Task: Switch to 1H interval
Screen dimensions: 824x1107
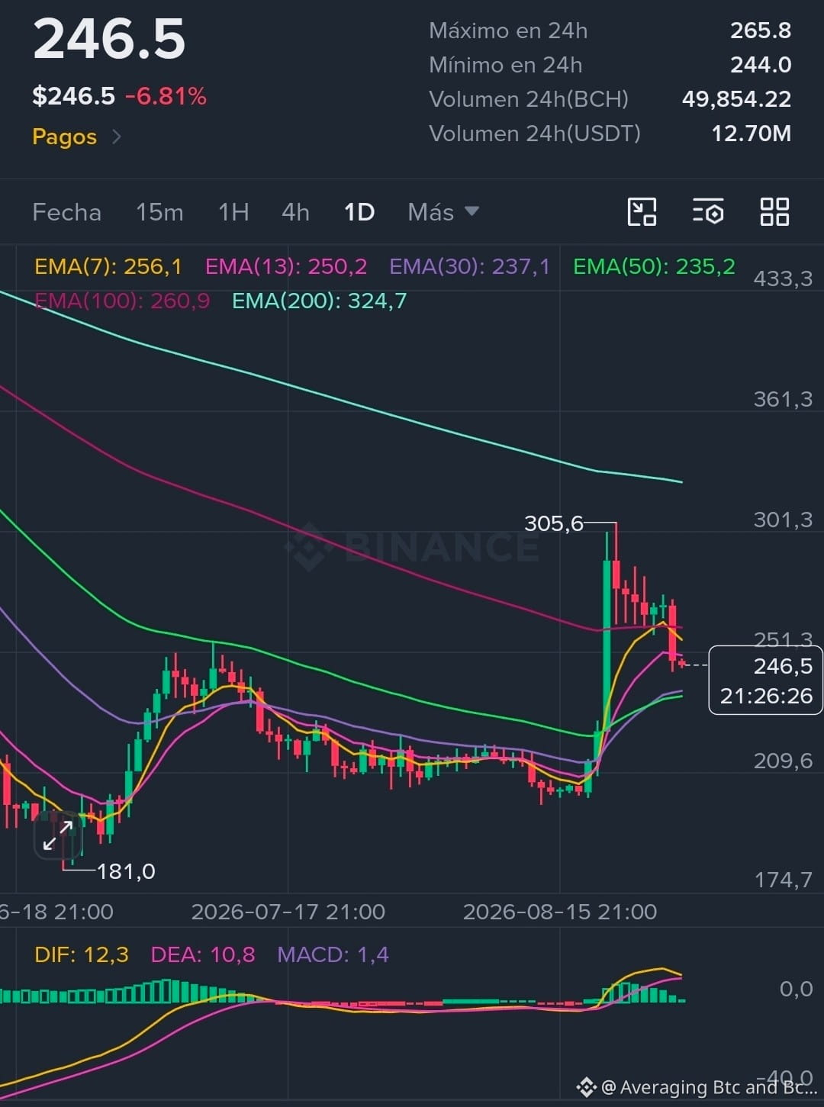Action: [x=233, y=212]
